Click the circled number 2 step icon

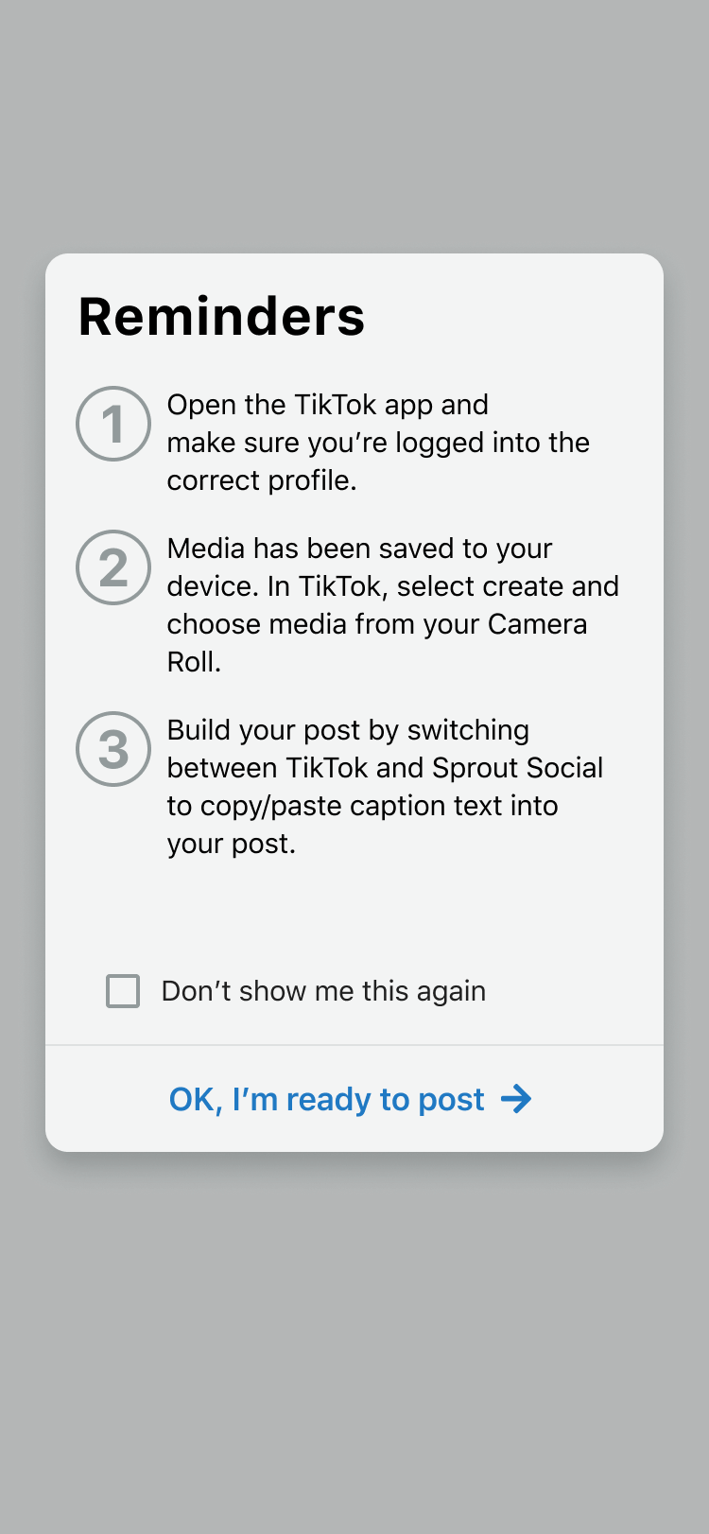click(113, 567)
